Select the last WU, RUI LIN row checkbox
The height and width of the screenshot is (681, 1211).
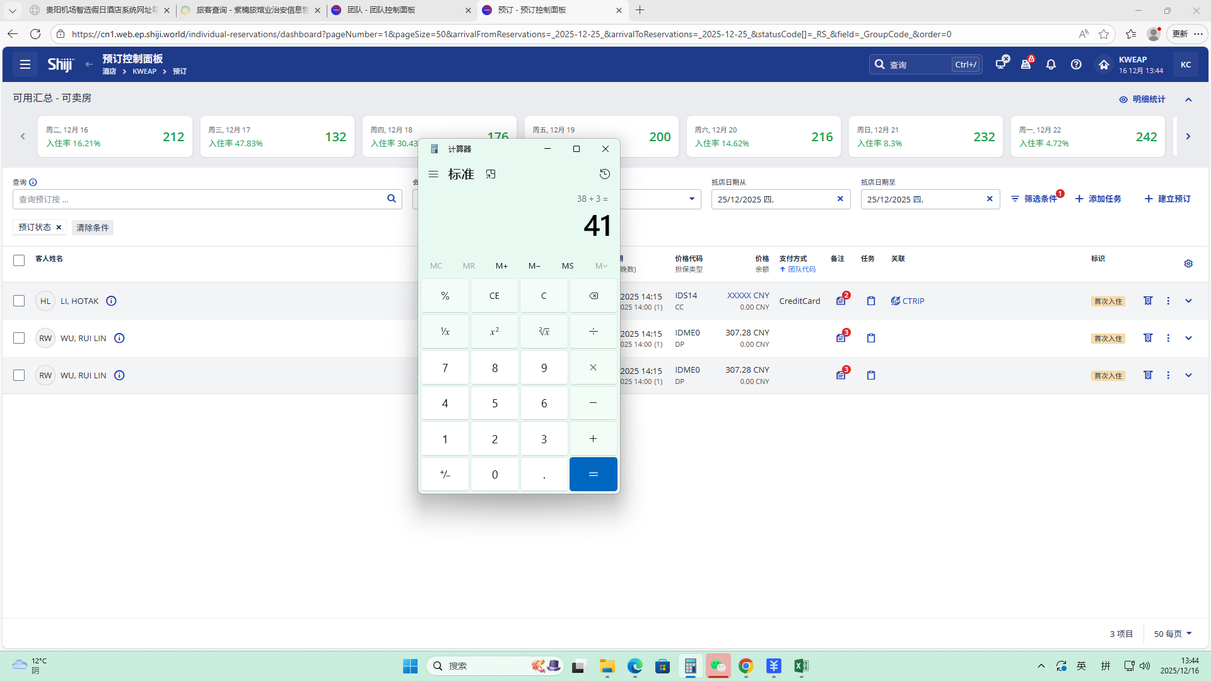[x=19, y=375]
